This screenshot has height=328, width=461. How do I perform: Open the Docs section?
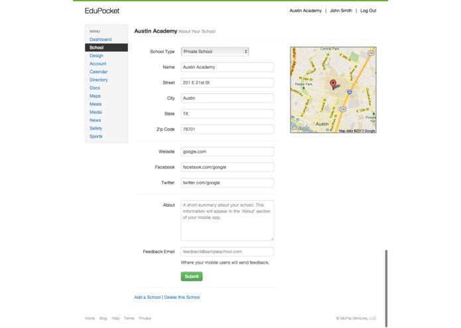pos(95,88)
